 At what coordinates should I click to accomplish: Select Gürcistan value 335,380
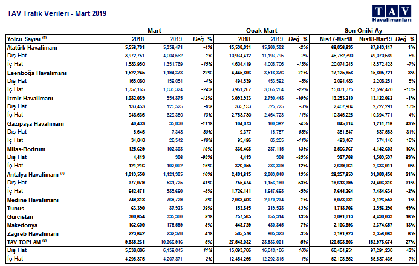[175, 216]
